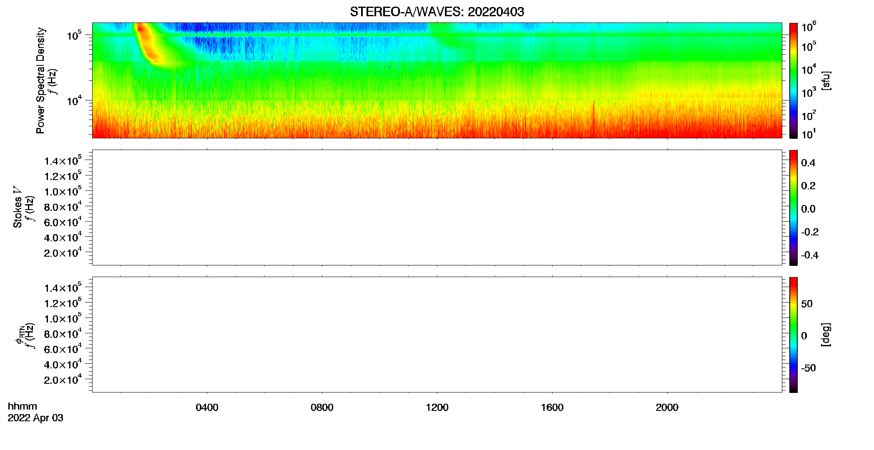Click the 0.2 tick on Stokes colorbar
The image size is (874, 450).
click(x=808, y=186)
